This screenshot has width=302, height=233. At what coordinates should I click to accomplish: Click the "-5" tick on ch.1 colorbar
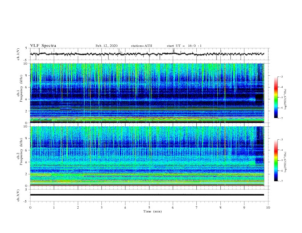point(281,97)
